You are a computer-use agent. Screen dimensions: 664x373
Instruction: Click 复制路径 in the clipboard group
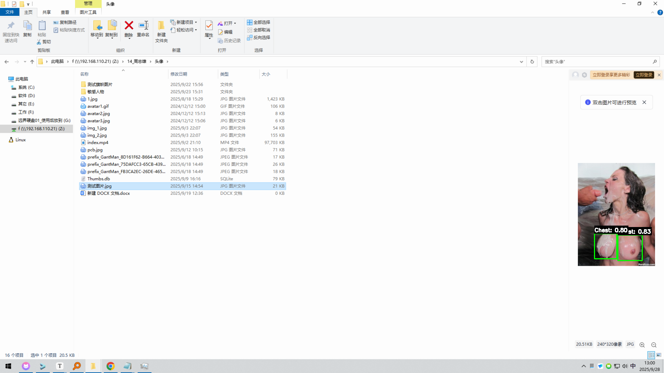coord(65,22)
